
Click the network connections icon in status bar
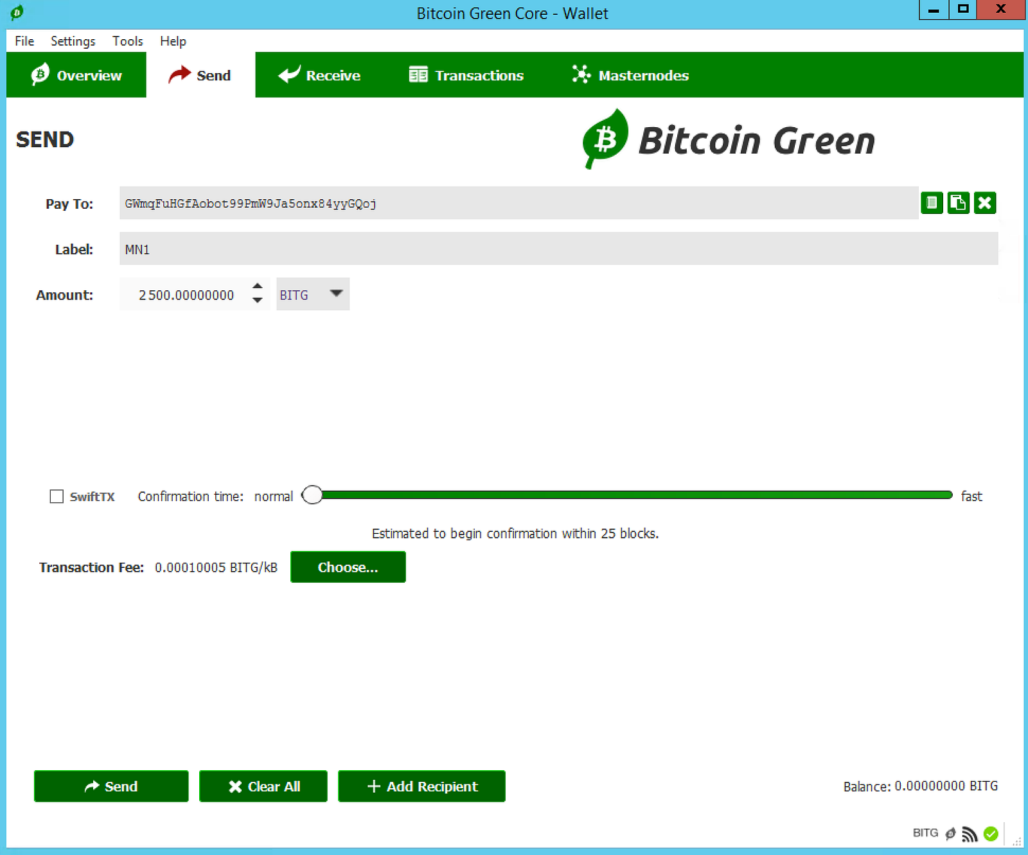pos(970,834)
